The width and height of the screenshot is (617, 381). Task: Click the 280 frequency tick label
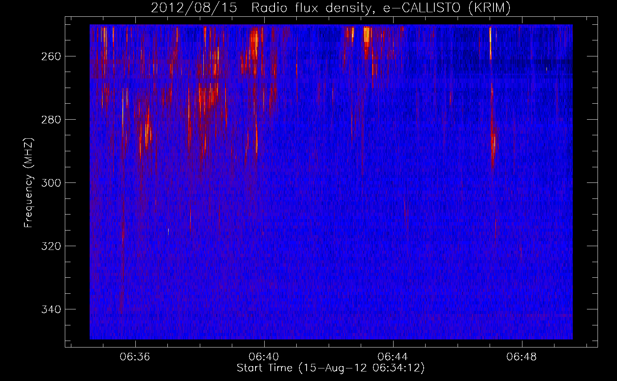click(50, 120)
